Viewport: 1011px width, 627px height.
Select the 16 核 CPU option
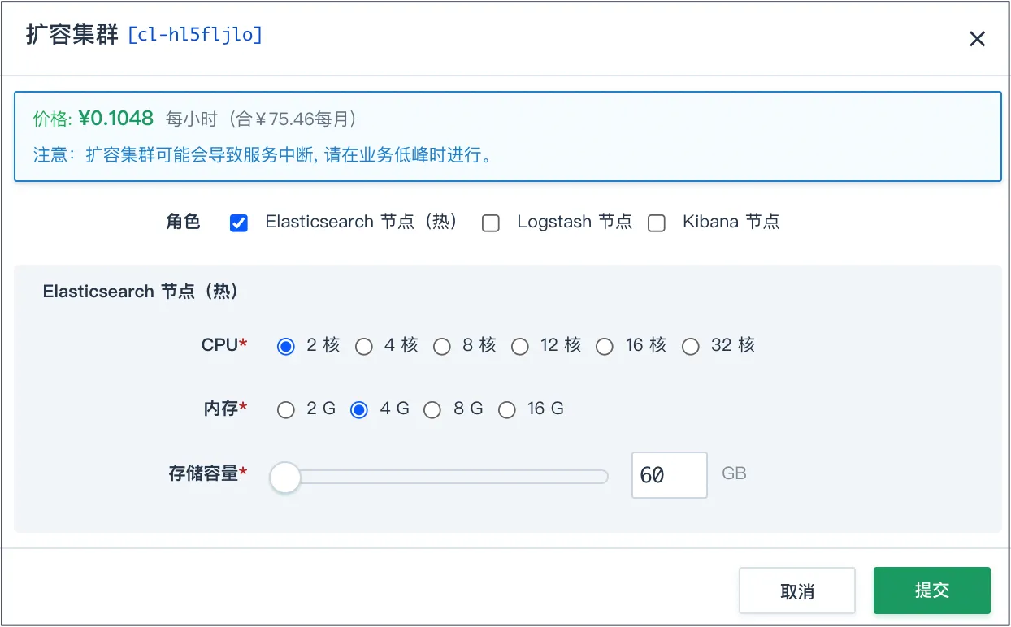[605, 347]
